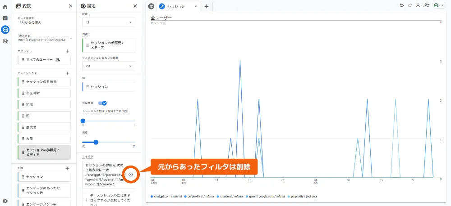Open the granularity dropdown showing 日

109,22
